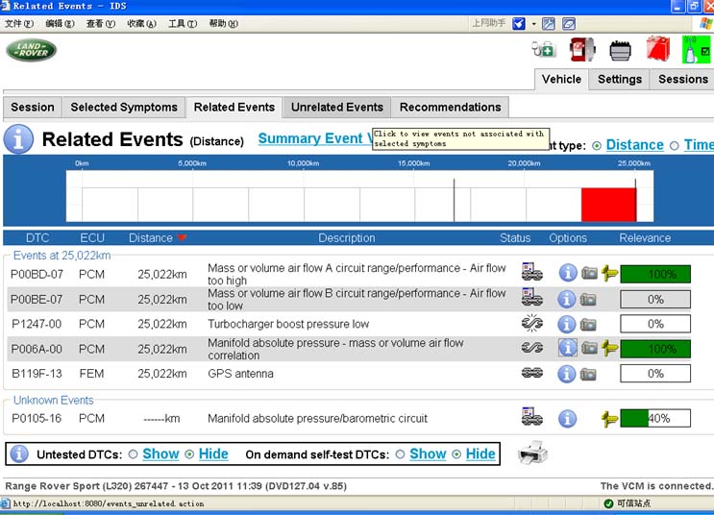Click Hide link for Untested DTCs
The image size is (714, 515).
[213, 454]
